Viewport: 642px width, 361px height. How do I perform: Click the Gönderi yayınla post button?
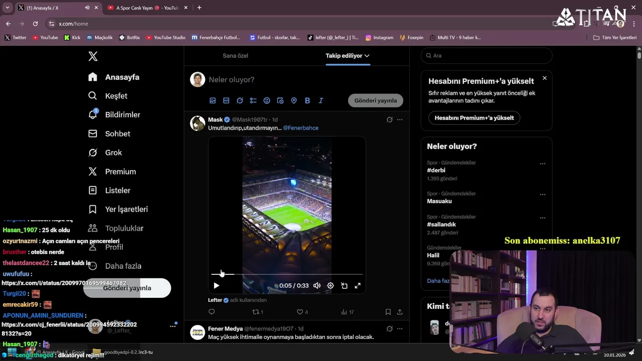(x=376, y=100)
